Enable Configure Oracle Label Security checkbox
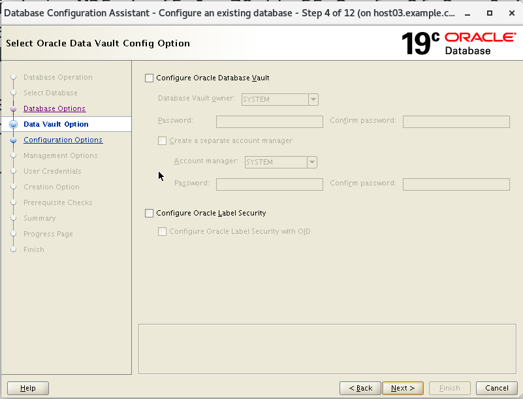 [x=149, y=213]
